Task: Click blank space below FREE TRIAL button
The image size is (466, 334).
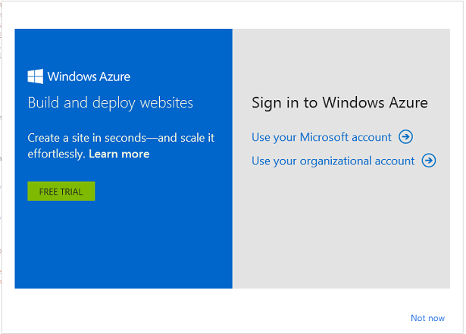Action: tap(61, 227)
